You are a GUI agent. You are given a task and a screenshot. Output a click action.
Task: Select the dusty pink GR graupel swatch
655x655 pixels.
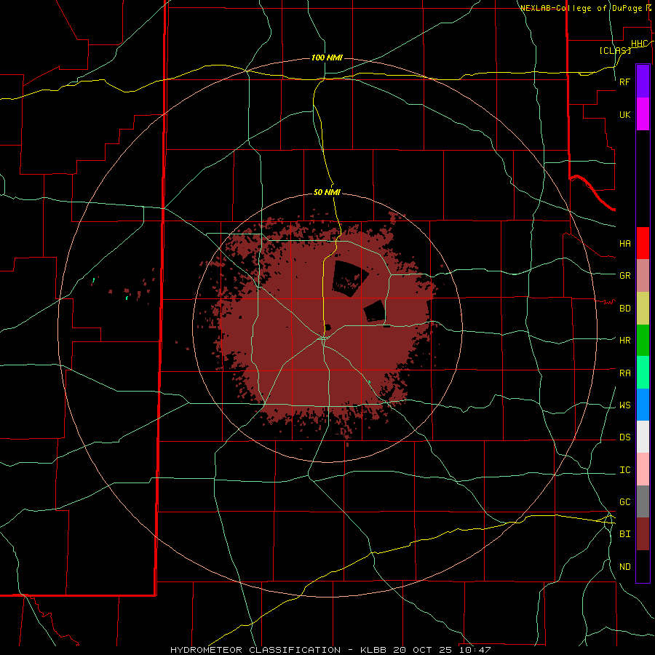[643, 276]
